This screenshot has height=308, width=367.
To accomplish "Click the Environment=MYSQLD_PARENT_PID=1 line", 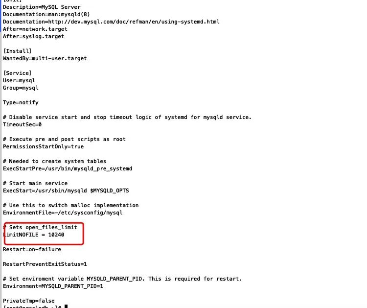I will pyautogui.click(x=53, y=286).
